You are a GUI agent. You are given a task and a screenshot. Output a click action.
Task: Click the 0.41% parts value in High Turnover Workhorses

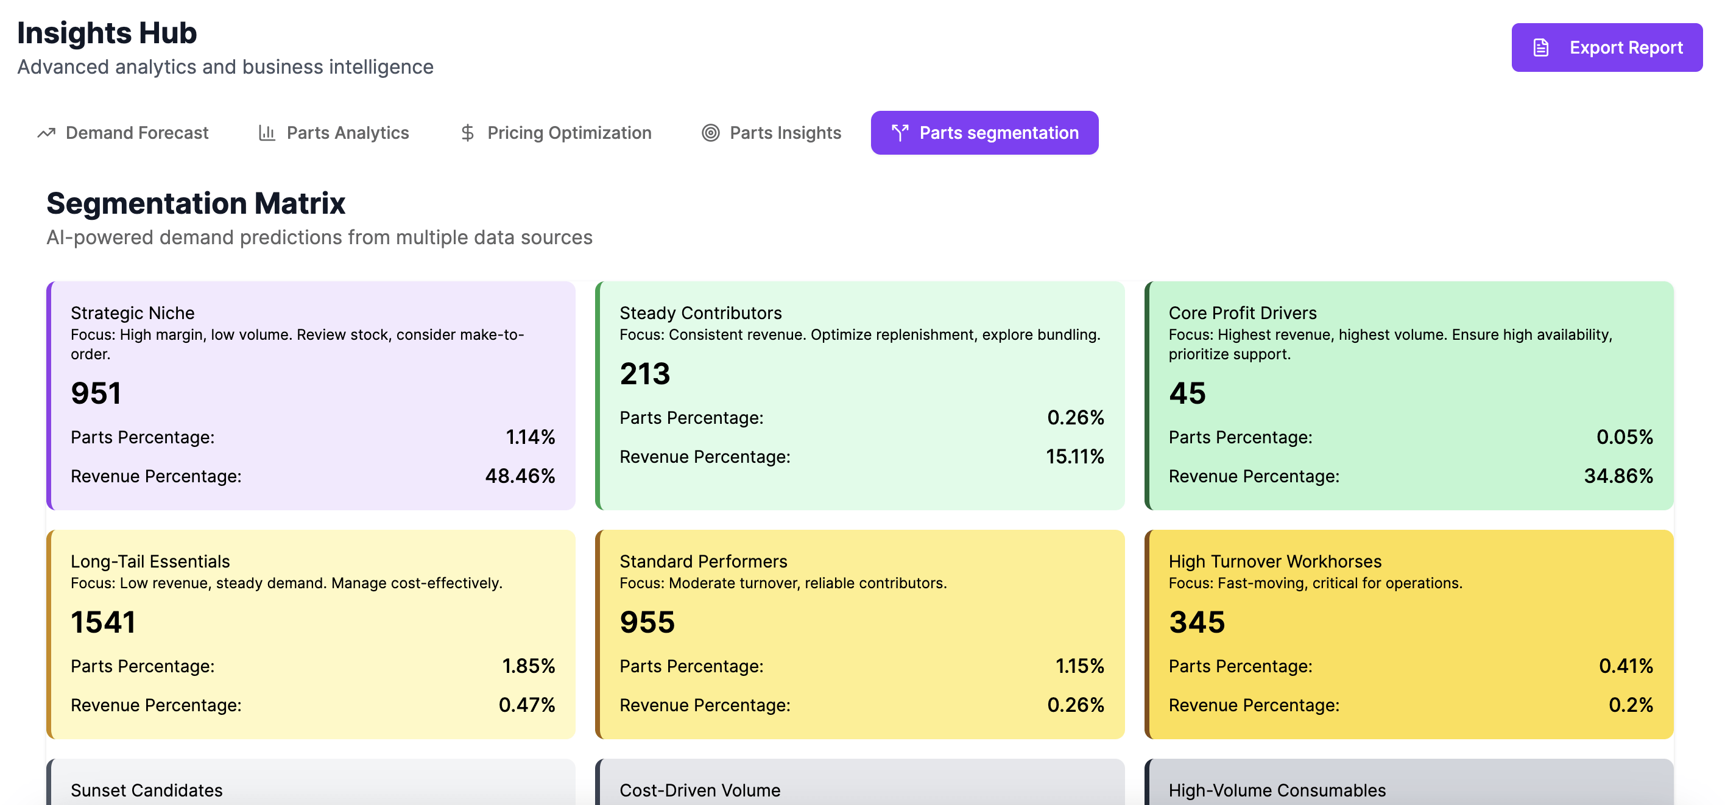pos(1626,666)
